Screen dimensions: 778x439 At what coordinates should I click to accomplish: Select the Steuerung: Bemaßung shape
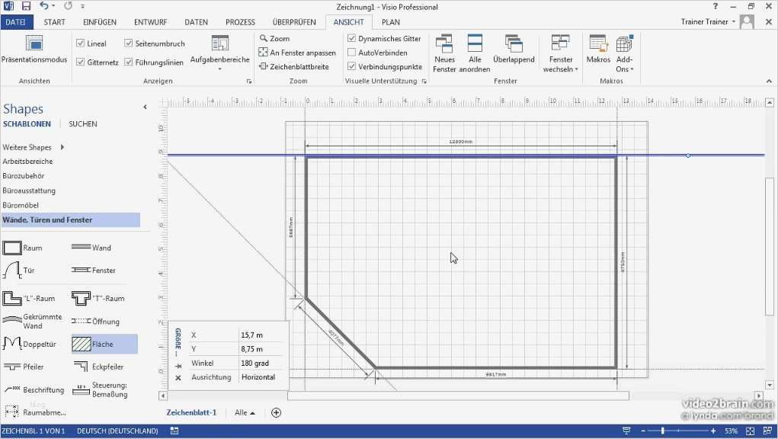tap(100, 389)
